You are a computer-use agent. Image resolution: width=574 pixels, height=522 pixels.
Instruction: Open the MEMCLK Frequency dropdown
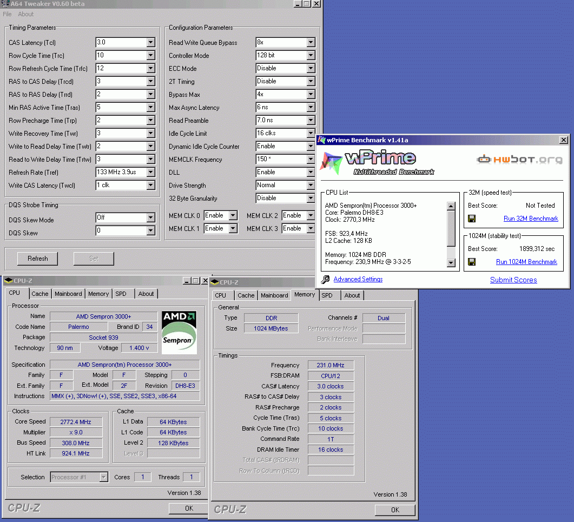point(311,159)
